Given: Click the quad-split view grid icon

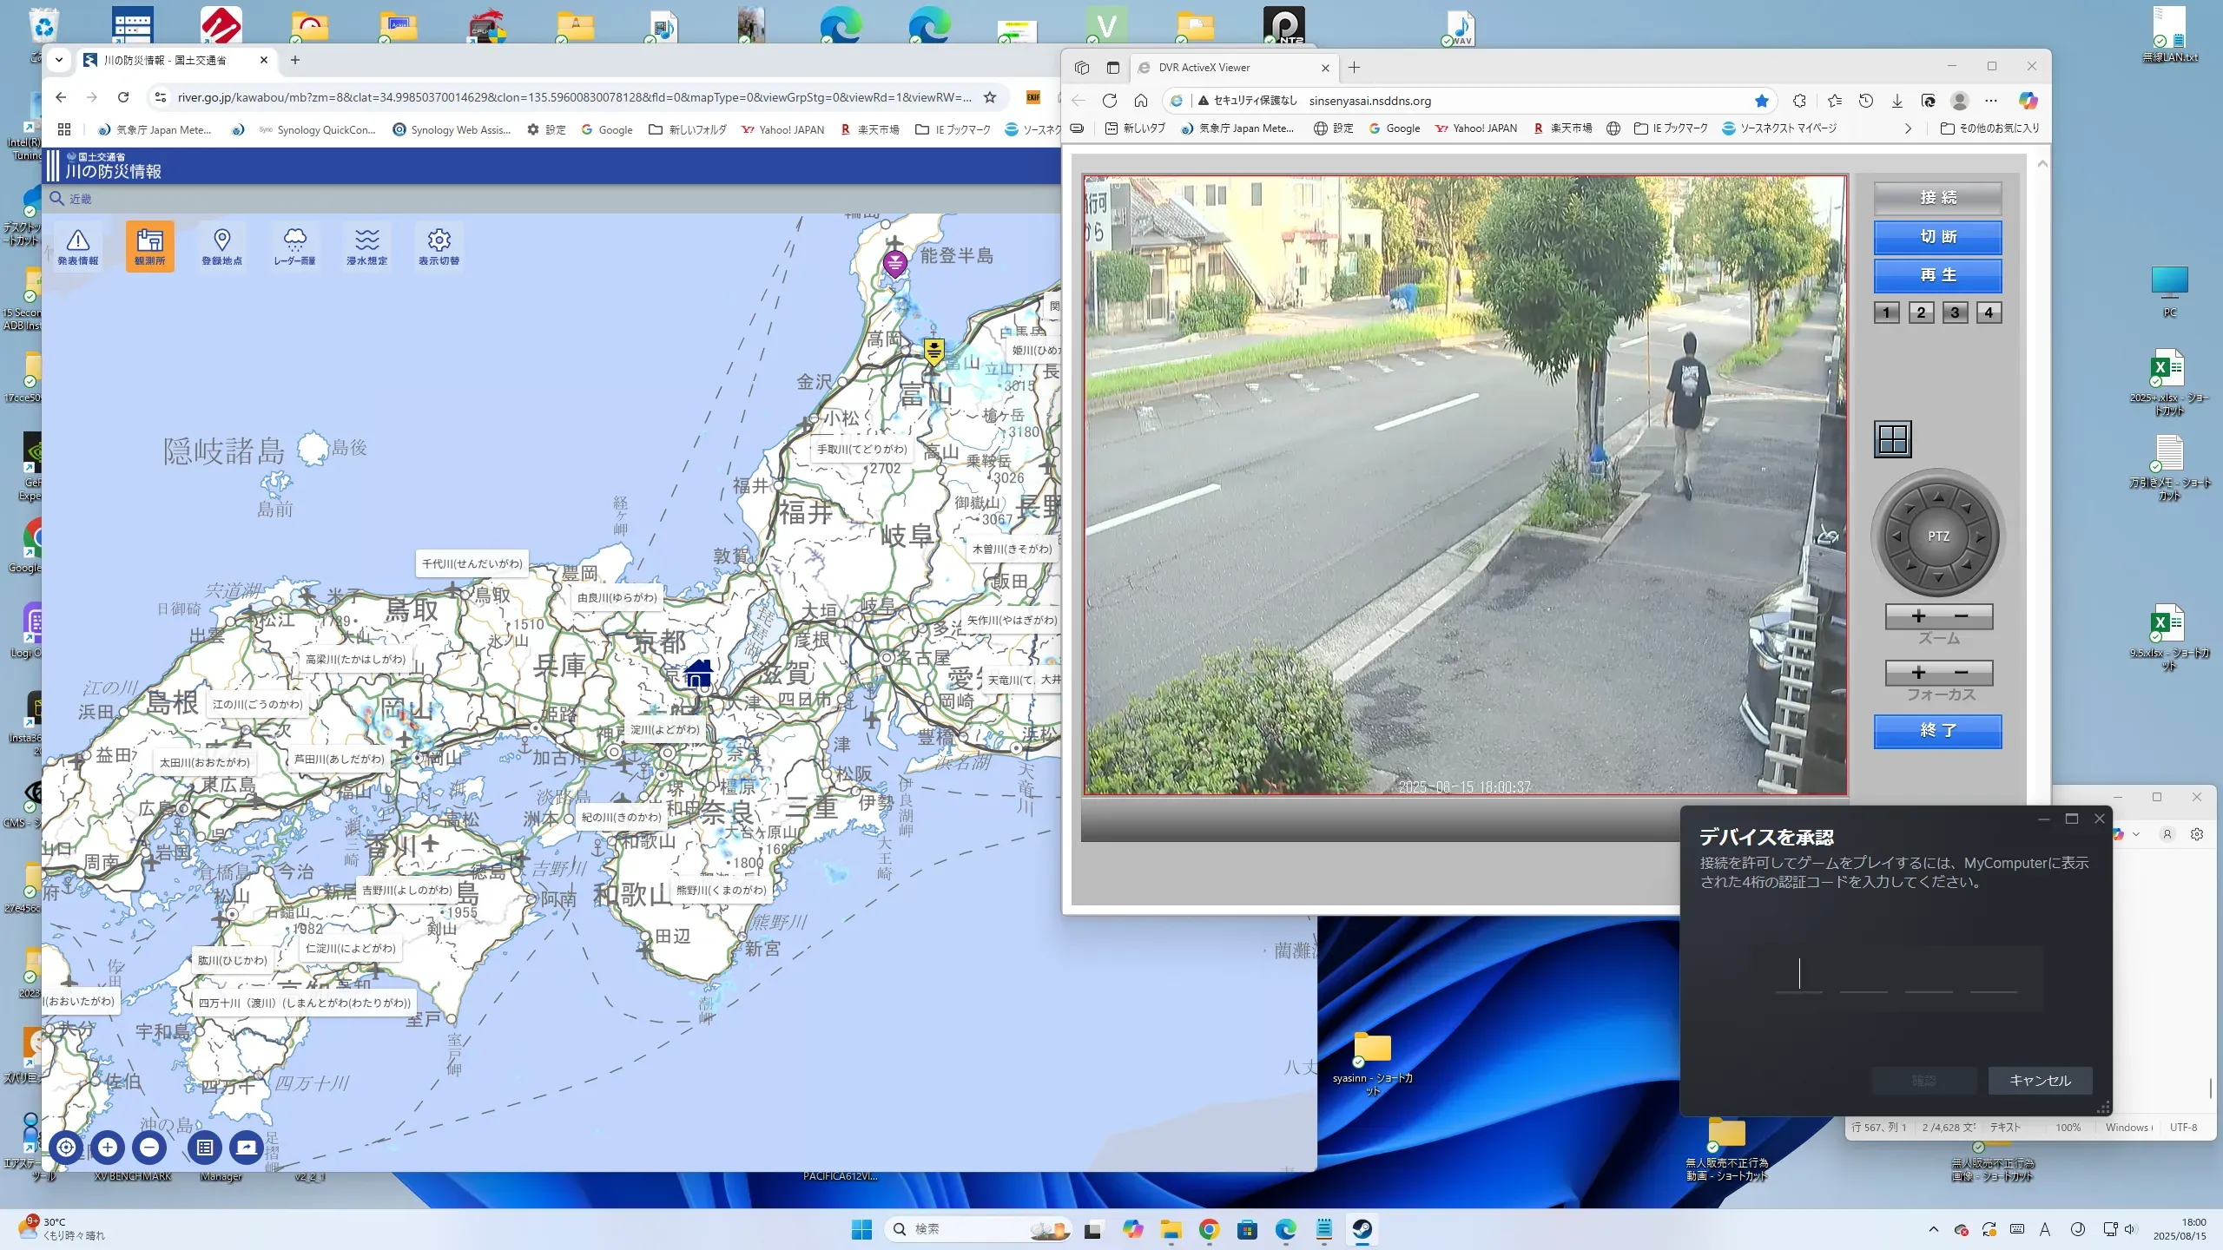Looking at the screenshot, I should click(x=1892, y=439).
